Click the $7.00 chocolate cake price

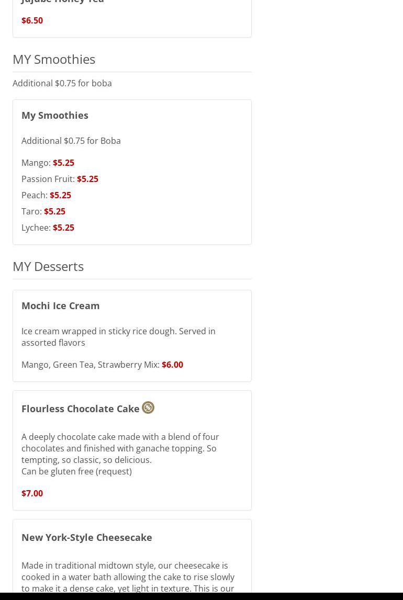[32, 493]
